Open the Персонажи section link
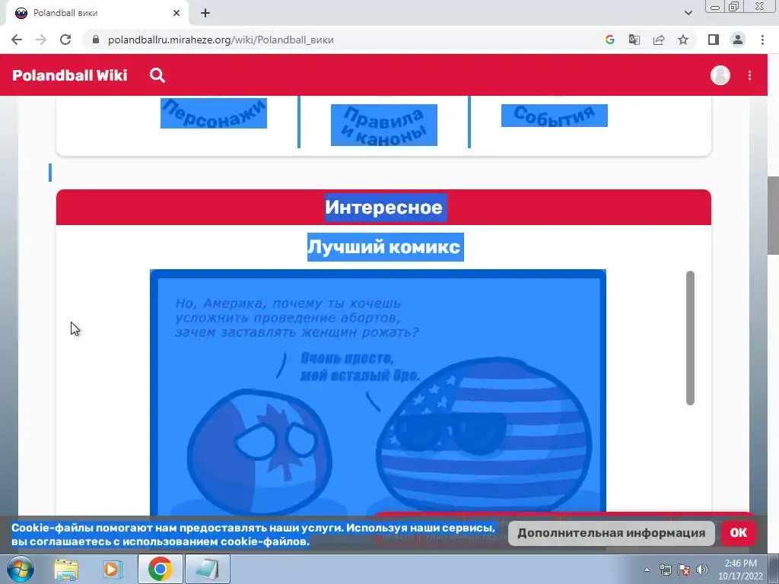 coord(214,113)
